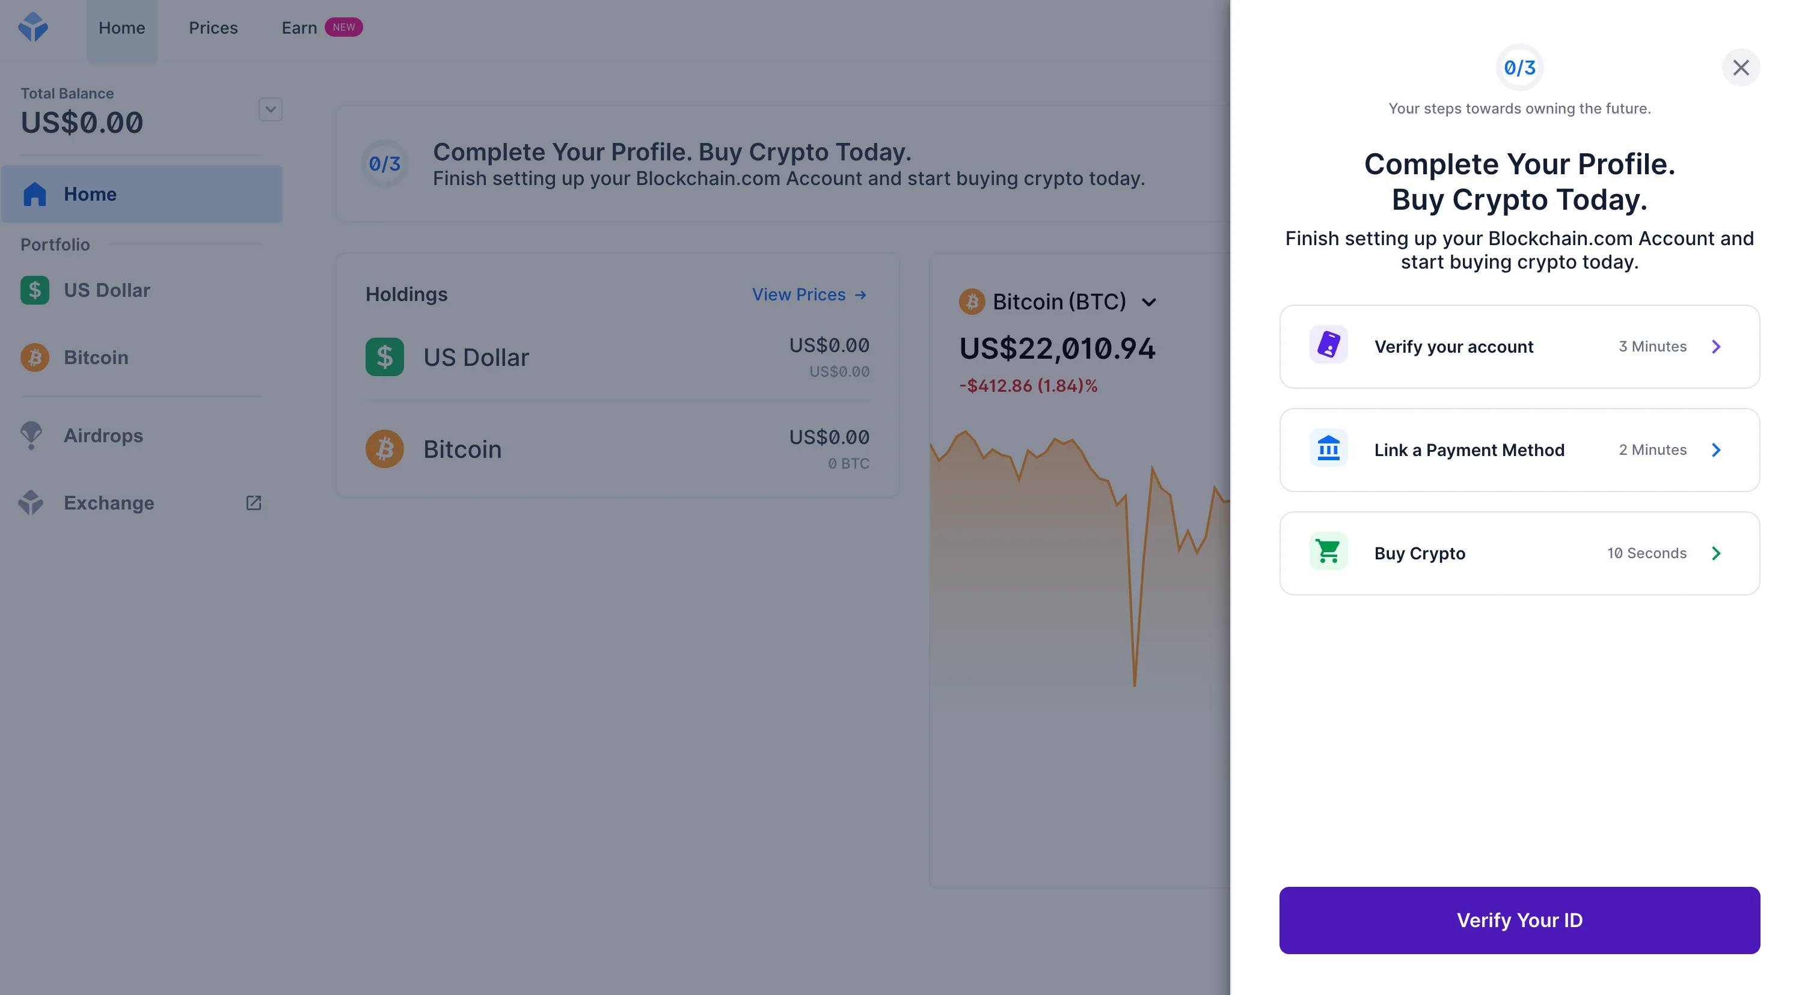Expand the Buy Crypto step chevron
Viewport: 1805px width, 995px height.
point(1716,553)
